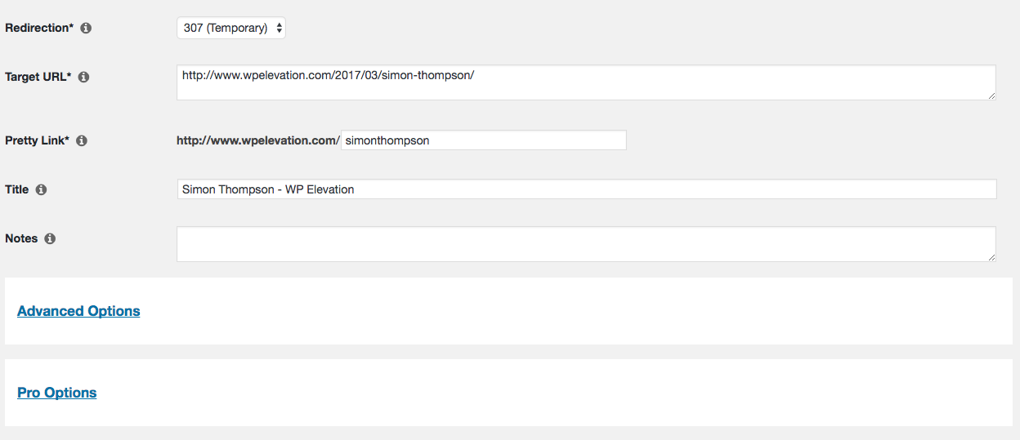This screenshot has width=1020, height=440.
Task: Click the bold wpelevation.com base URL prefix
Action: tap(258, 140)
